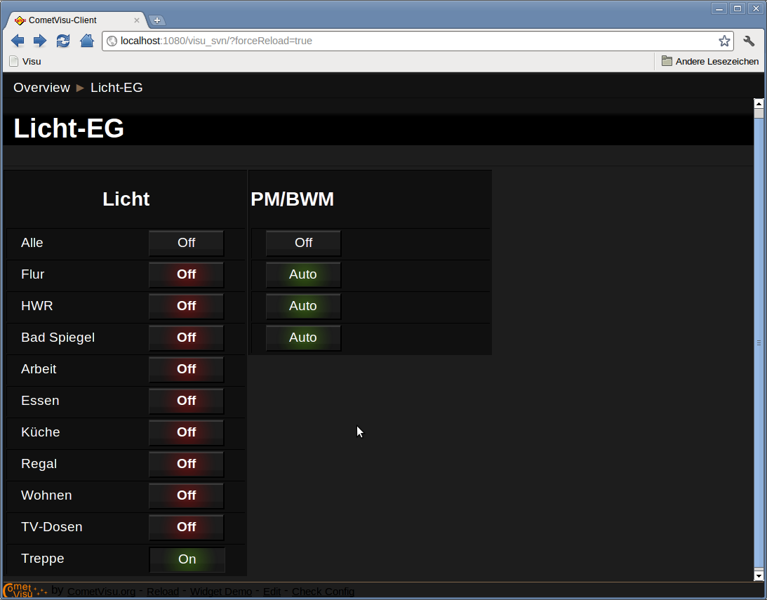This screenshot has height=600, width=767.
Task: Reload the page with the refresh icon
Action: pyautogui.click(x=63, y=41)
